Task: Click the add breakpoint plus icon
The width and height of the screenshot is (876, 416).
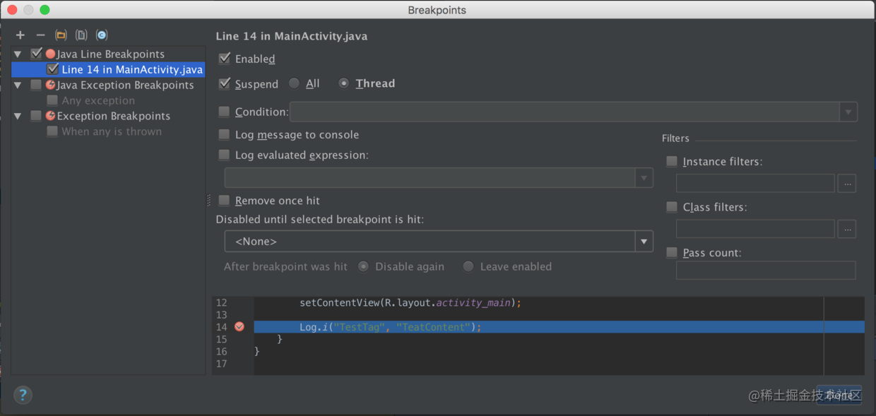Action: (20, 35)
